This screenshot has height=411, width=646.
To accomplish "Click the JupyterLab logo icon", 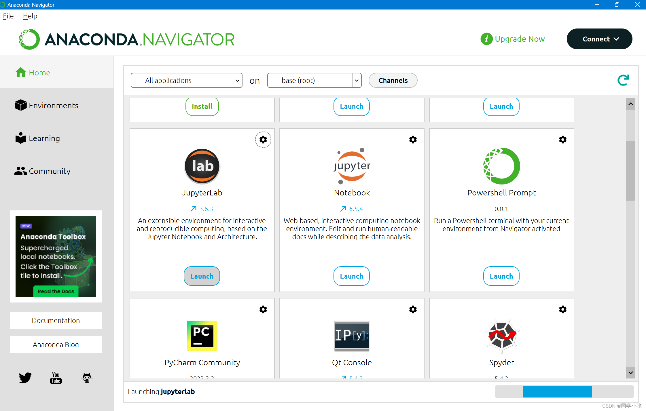I will (x=202, y=166).
